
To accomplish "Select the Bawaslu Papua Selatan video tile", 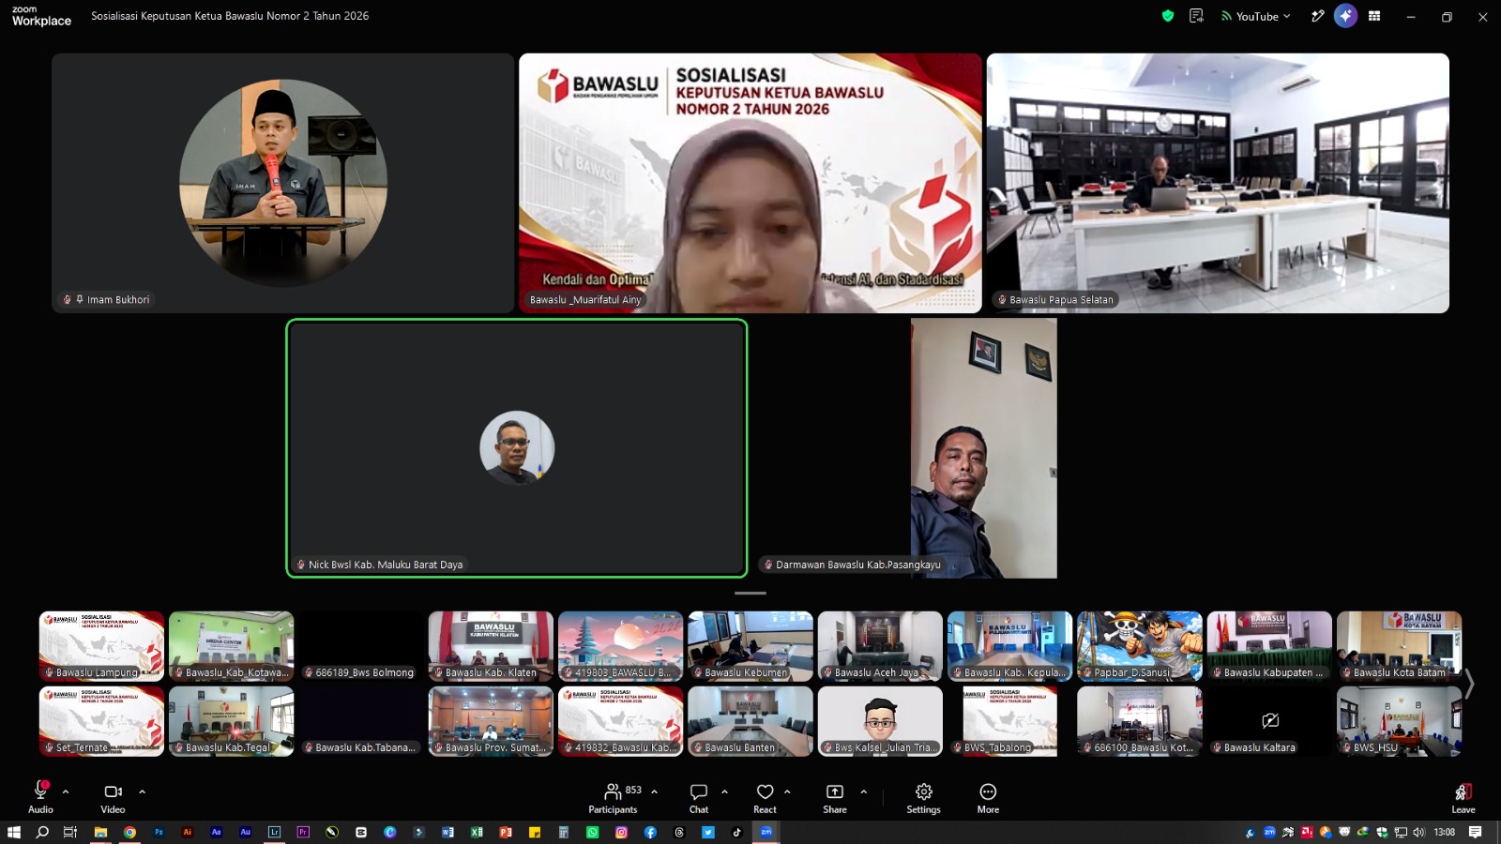I will point(1218,183).
